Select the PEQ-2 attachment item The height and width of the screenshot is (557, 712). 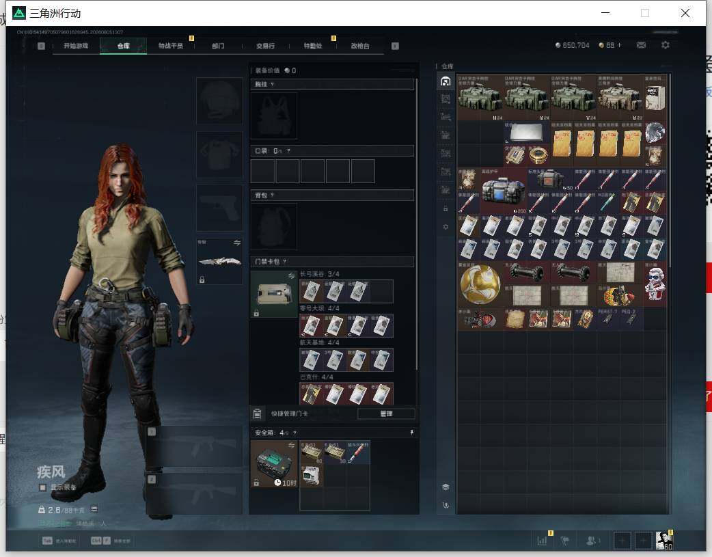pos(631,318)
